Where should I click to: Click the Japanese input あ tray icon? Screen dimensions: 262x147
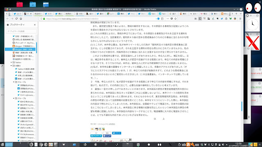[188, 145]
